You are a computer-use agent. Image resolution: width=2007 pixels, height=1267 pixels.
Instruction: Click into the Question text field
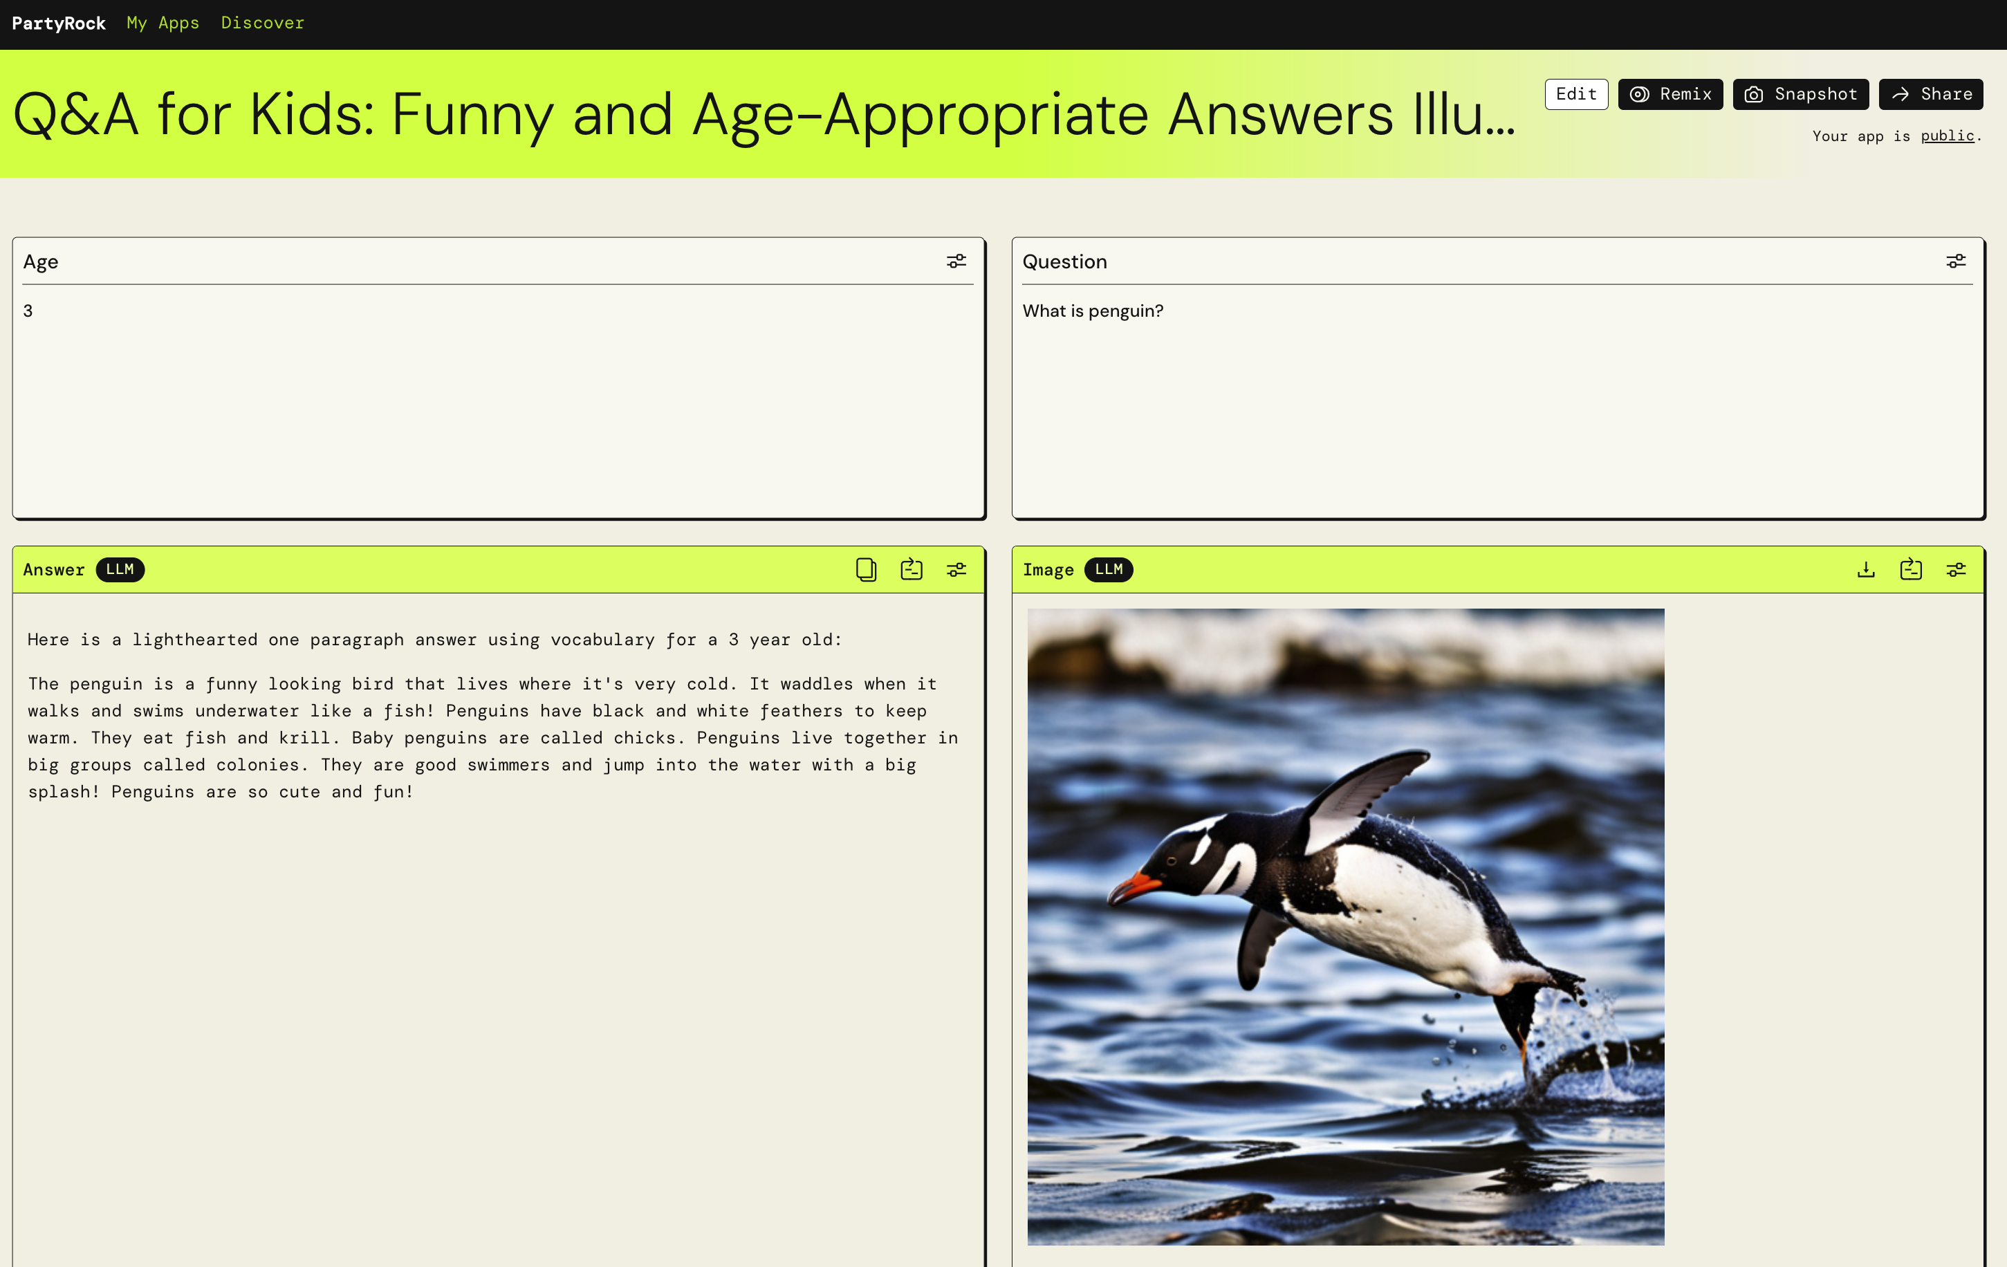point(1497,400)
